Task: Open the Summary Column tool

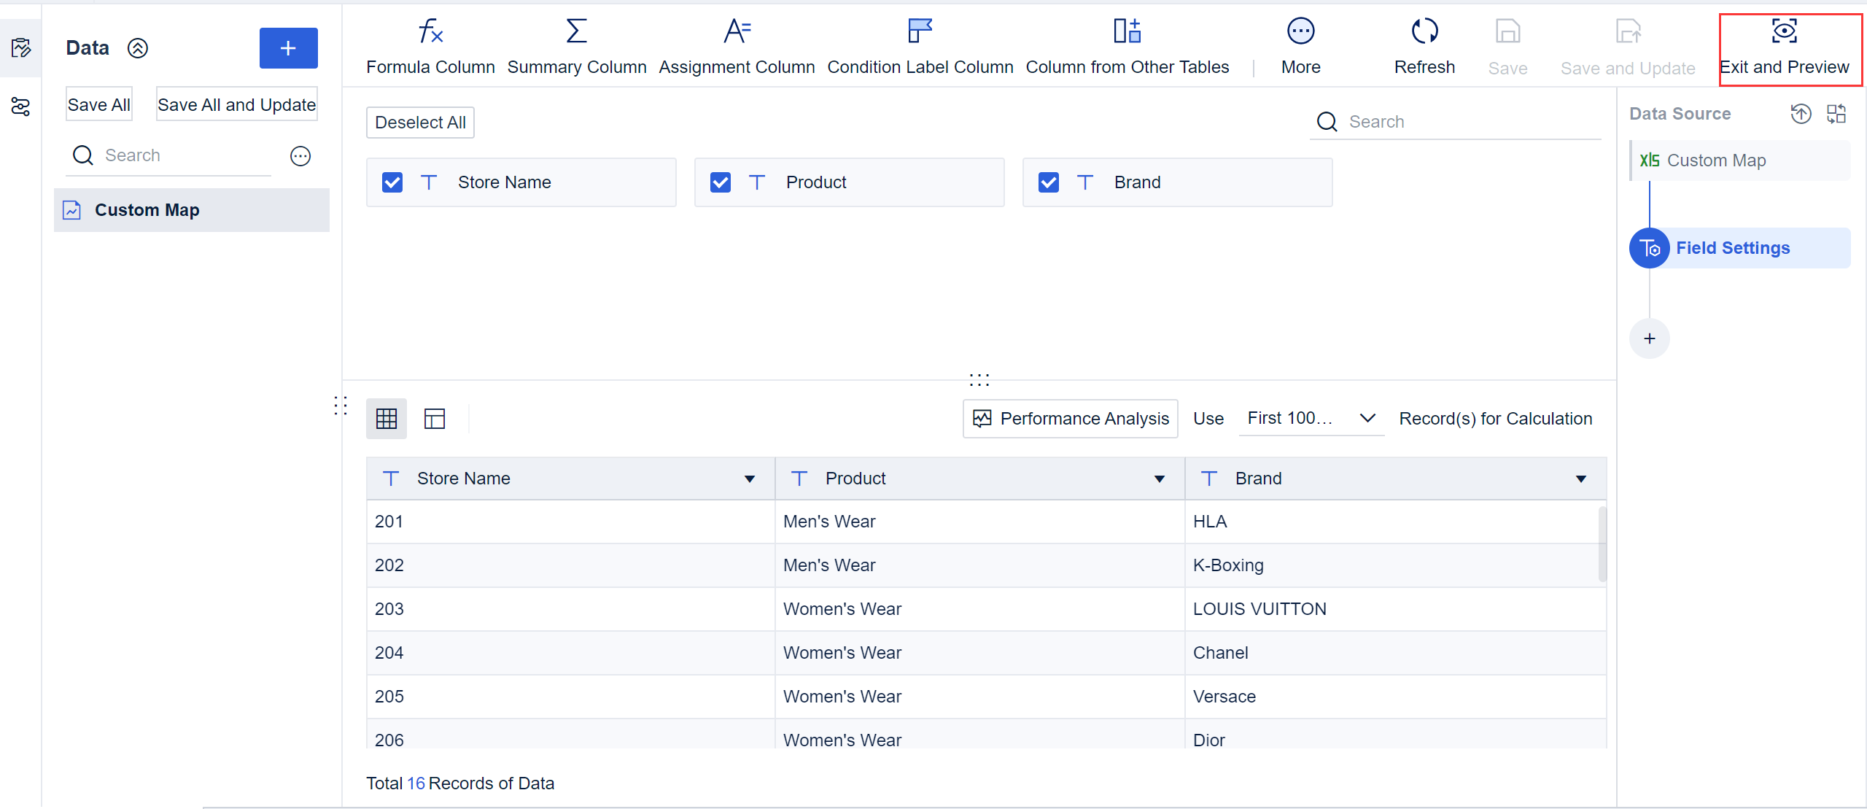Action: [576, 32]
